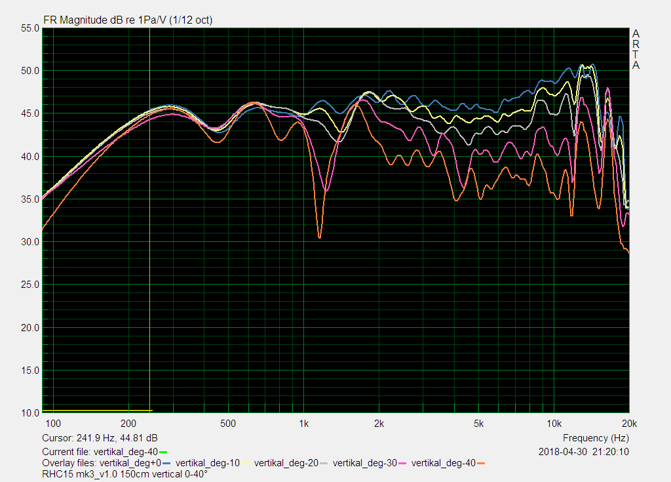Screen dimensions: 671x482
Task: Click the green current-file color marker
Action: pos(163,452)
